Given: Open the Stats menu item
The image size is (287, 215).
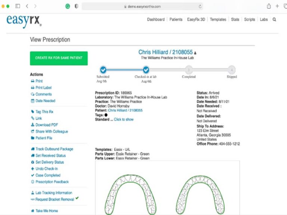Looking at the screenshot, I should (x=235, y=19).
